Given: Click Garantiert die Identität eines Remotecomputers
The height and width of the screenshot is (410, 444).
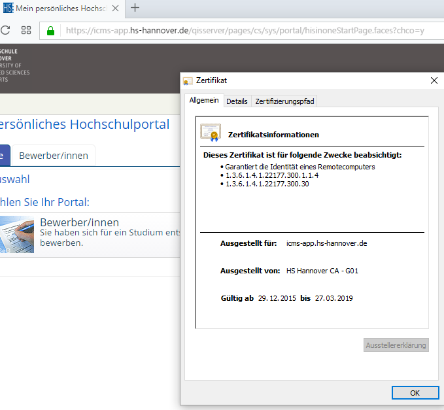Looking at the screenshot, I should (300, 167).
